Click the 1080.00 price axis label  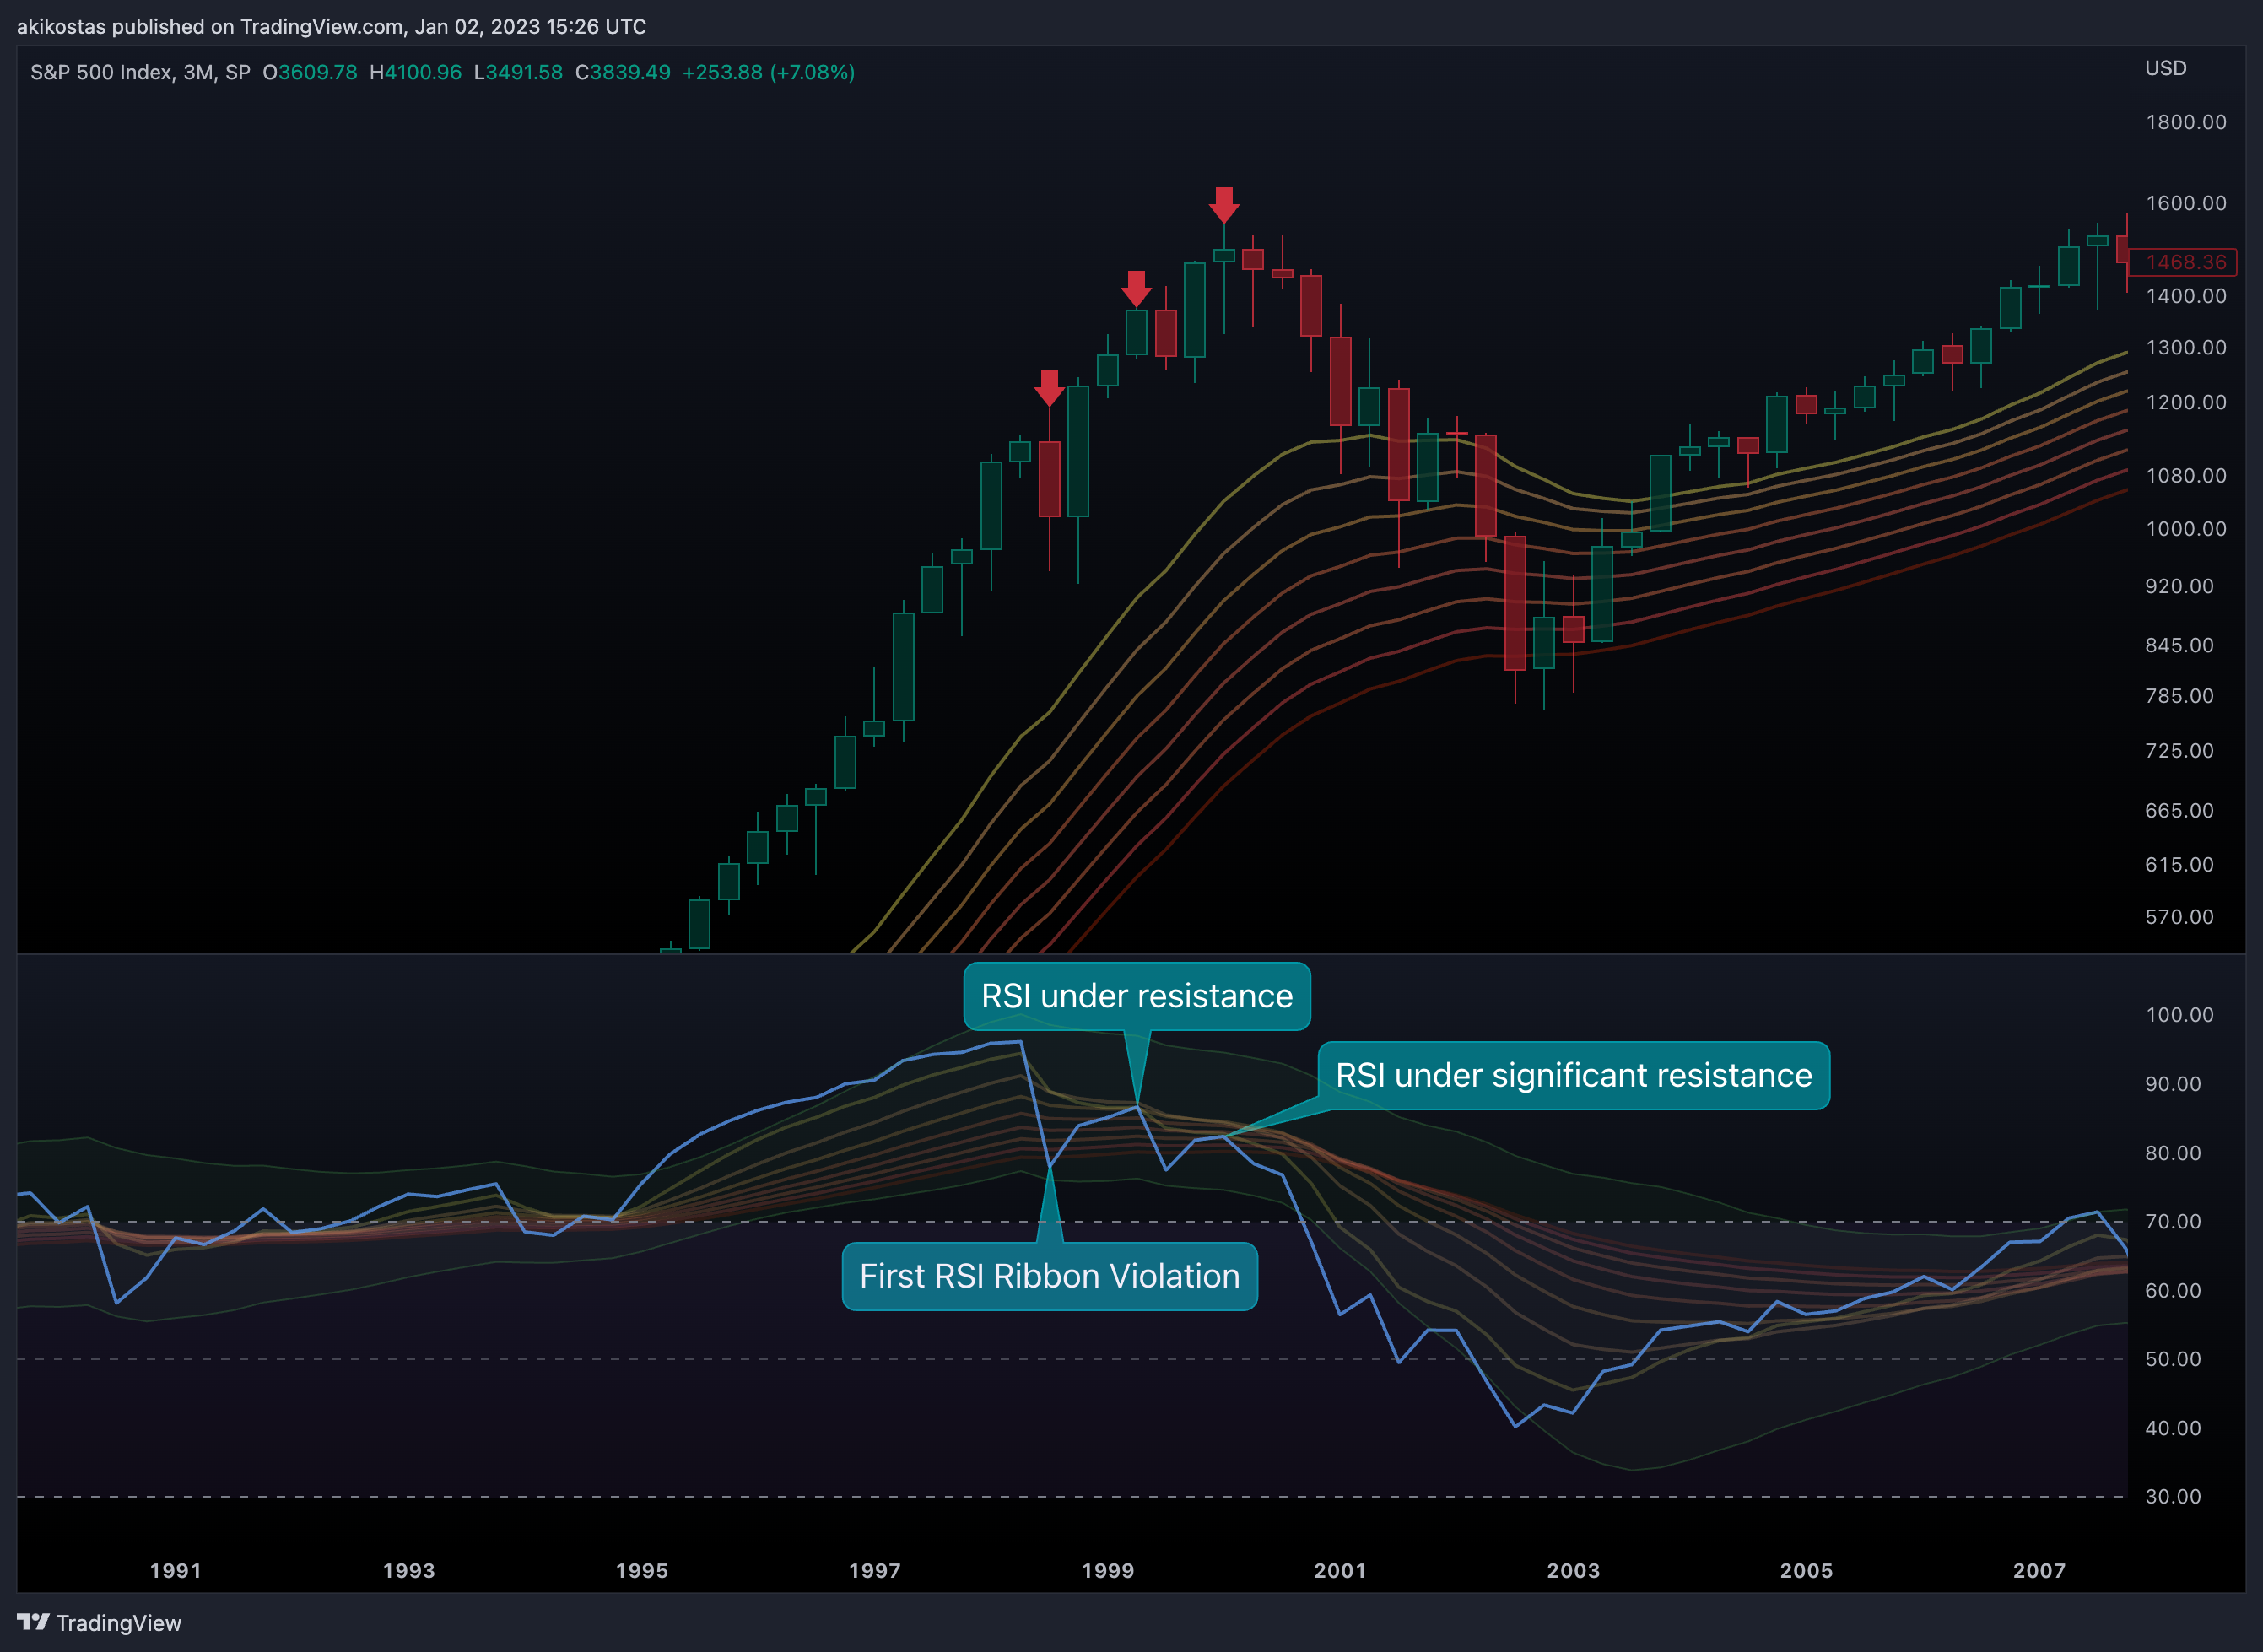pyautogui.click(x=2186, y=475)
